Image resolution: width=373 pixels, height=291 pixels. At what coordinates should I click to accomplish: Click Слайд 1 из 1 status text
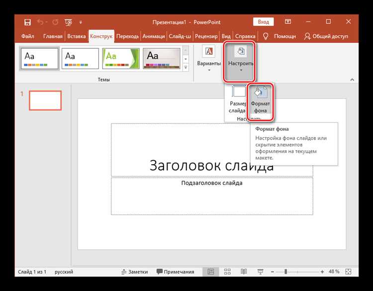32,272
